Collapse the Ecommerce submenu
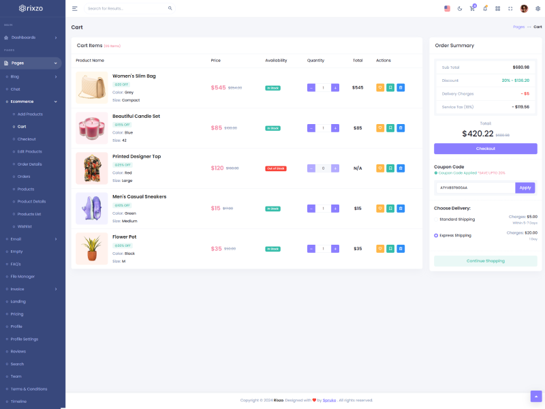The height and width of the screenshot is (409, 545). coord(32,102)
